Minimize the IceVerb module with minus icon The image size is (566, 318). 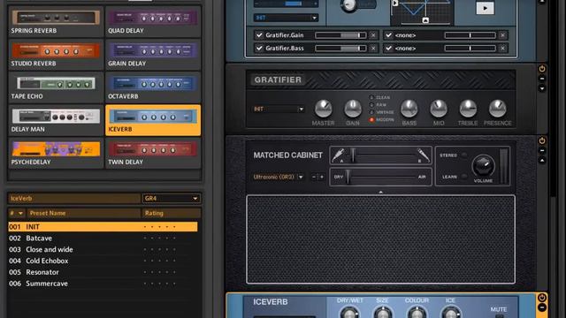pyautogui.click(x=542, y=307)
